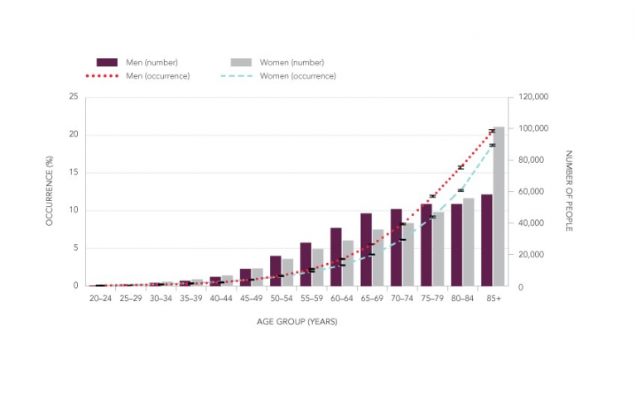Click the NUMBER OF PEOPLE axis title
The width and height of the screenshot is (636, 393).
tap(569, 191)
